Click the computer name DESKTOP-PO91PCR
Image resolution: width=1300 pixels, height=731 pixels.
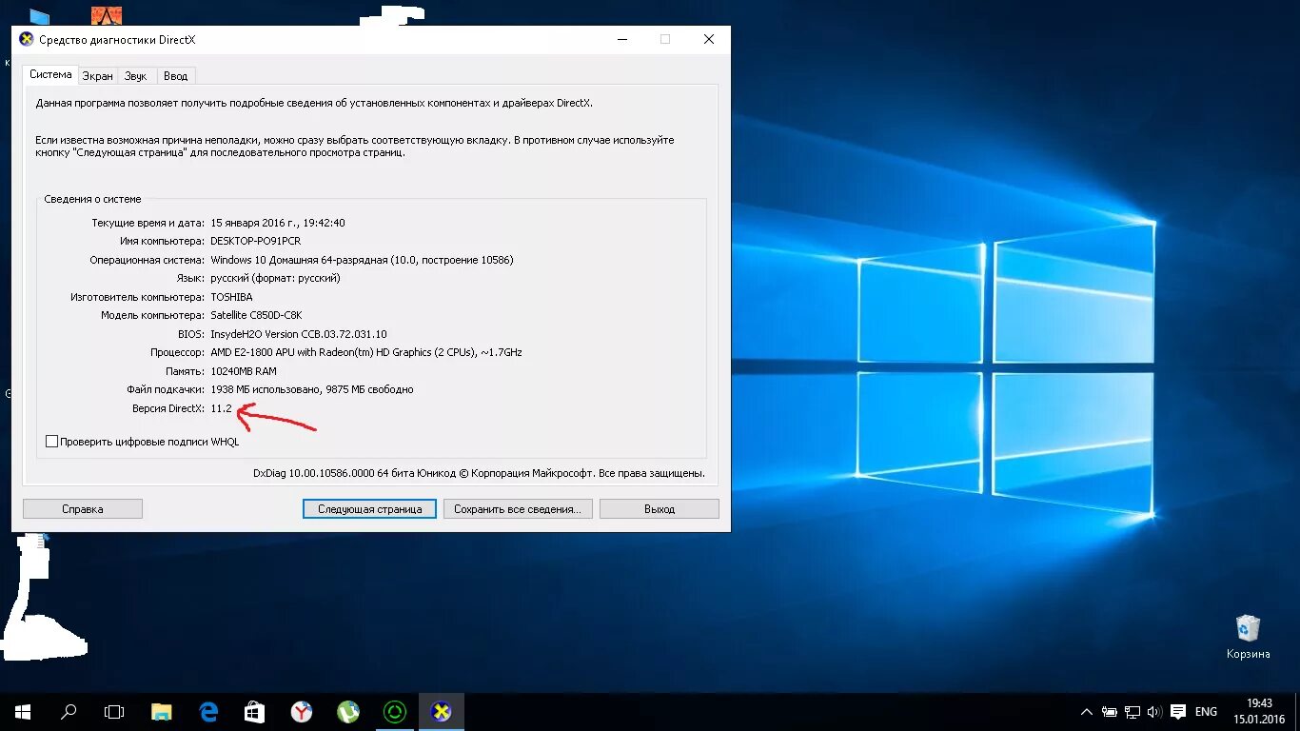pyautogui.click(x=255, y=241)
